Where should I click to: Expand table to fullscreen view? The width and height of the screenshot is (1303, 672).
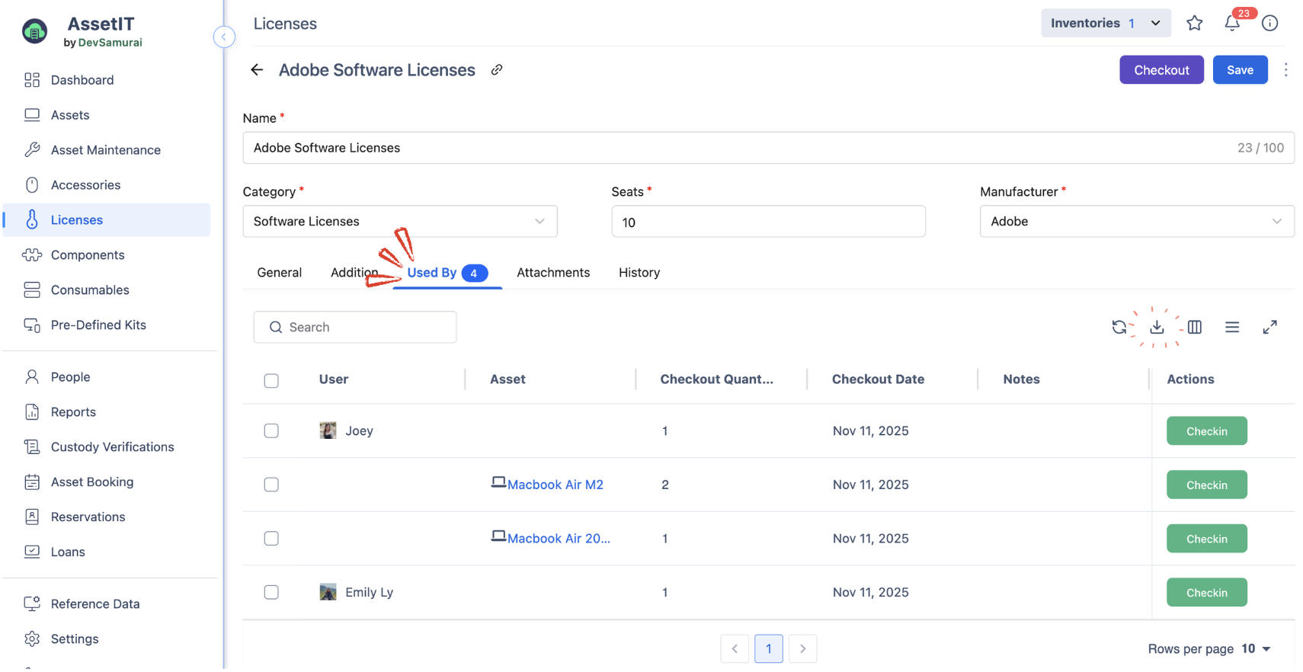1269,327
